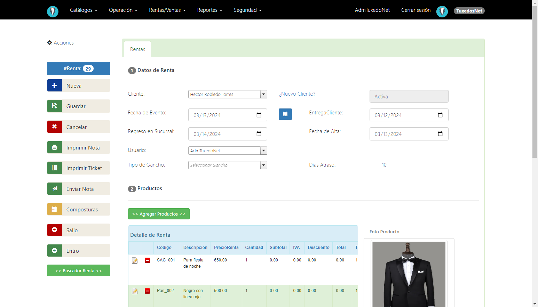538x307 pixels.
Task: Click the AdmTuxedoNet user link
Action: (372, 10)
